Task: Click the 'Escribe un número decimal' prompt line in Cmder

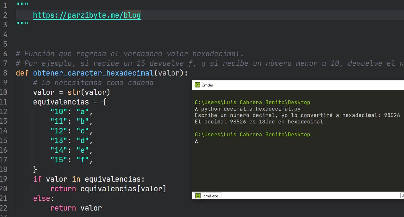Action: 297,115
